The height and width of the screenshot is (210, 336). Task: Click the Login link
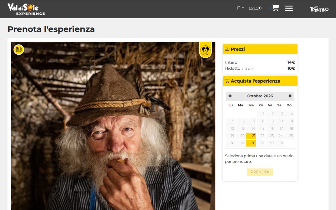255,8
